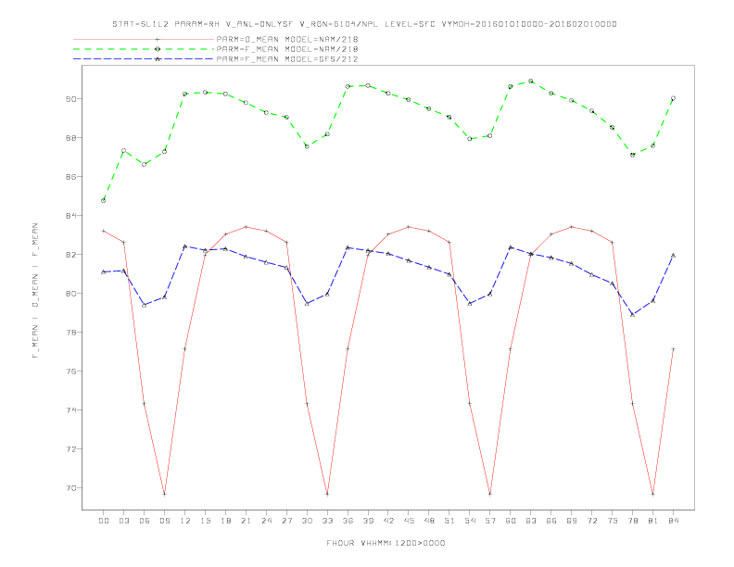Click y-axis tick label 90
734x567 pixels.
[x=71, y=99]
